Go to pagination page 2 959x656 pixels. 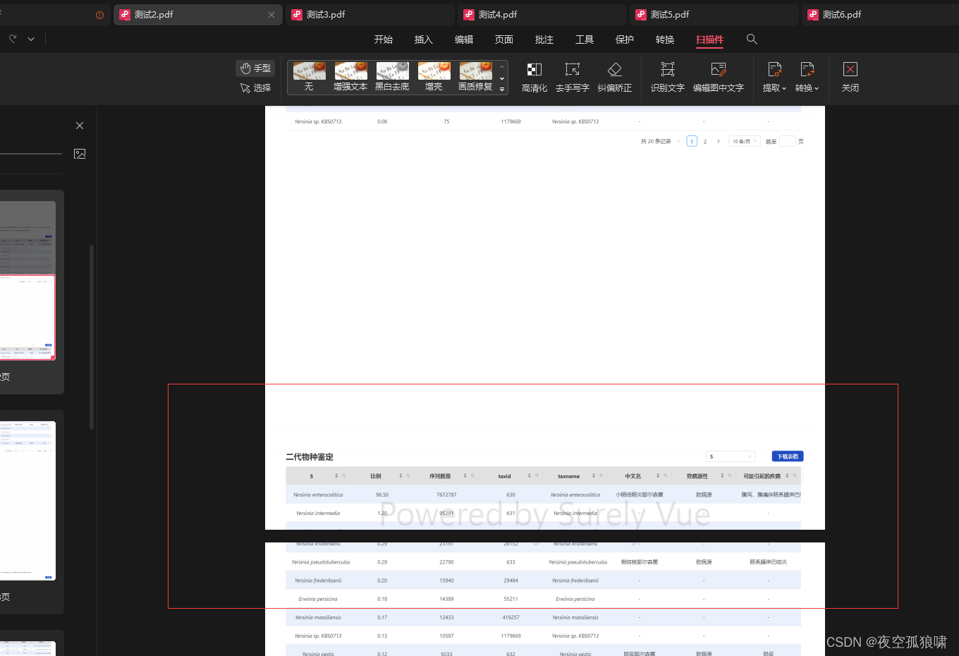click(705, 141)
